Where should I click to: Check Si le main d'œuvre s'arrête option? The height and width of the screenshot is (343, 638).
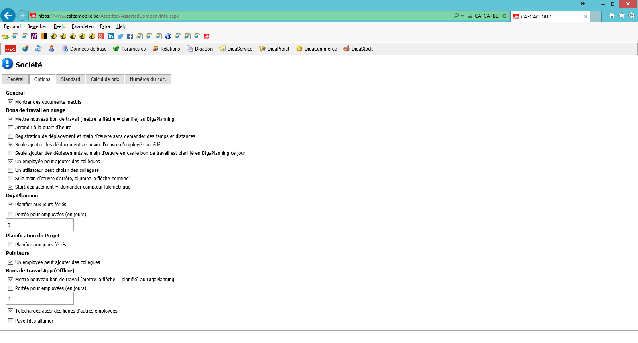(x=11, y=179)
